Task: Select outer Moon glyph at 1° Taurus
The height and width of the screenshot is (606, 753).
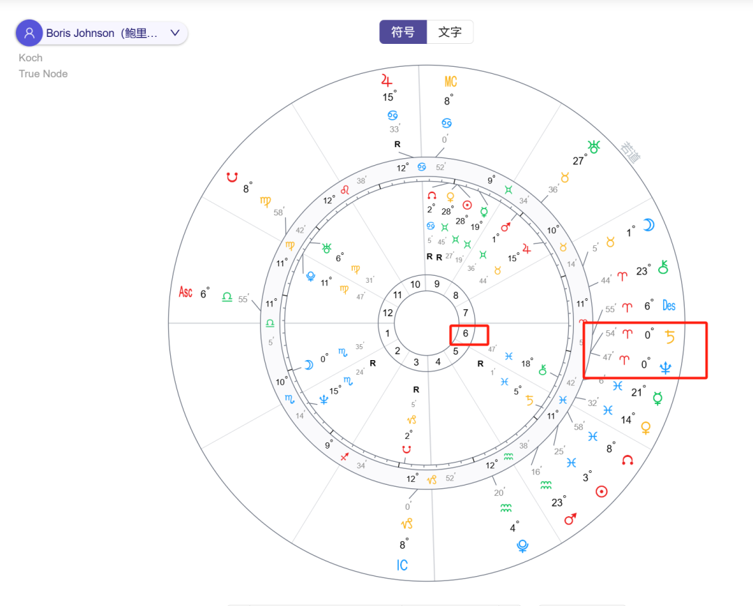Action: [649, 224]
